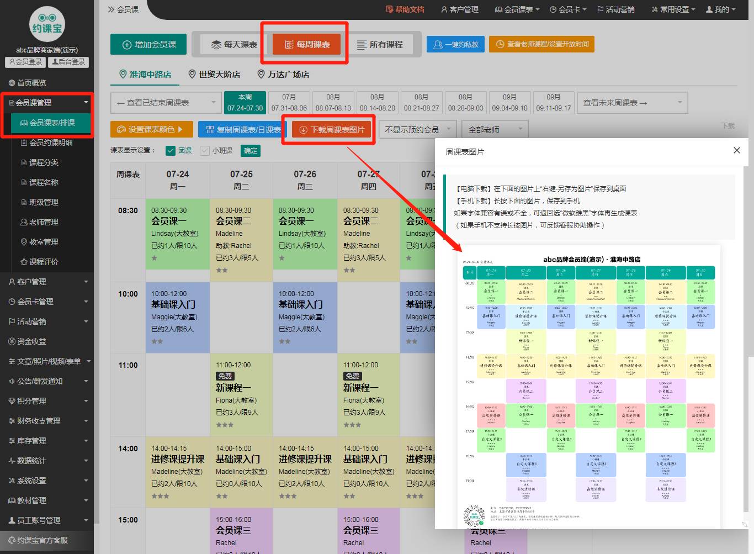This screenshot has width=754, height=554.
Task: Expand 财务收支管理 sidebar section
Action: click(47, 421)
